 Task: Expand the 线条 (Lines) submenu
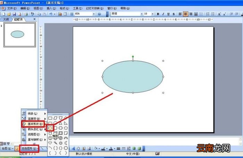point(34,113)
